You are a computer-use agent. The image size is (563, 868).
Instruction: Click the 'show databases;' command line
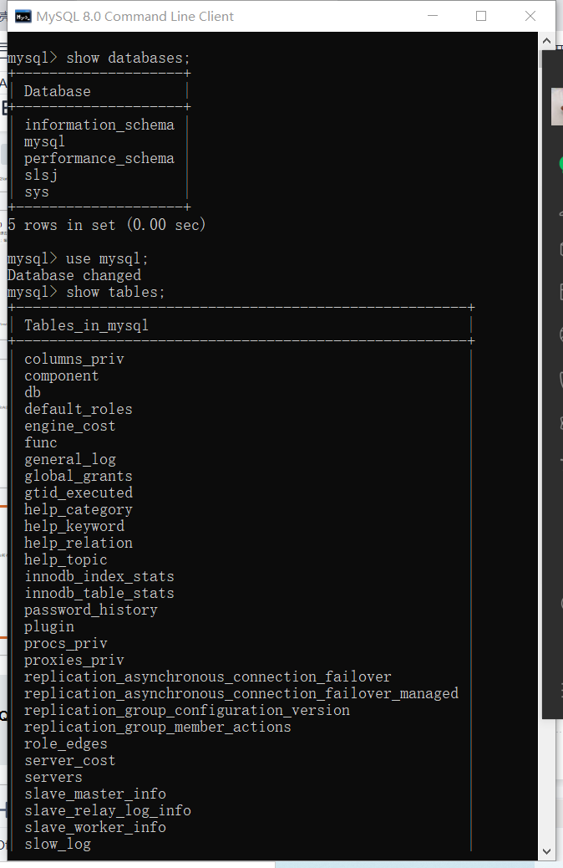pyautogui.click(x=99, y=59)
